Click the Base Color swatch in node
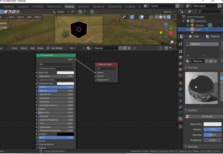223x154 pixels. [66, 73]
